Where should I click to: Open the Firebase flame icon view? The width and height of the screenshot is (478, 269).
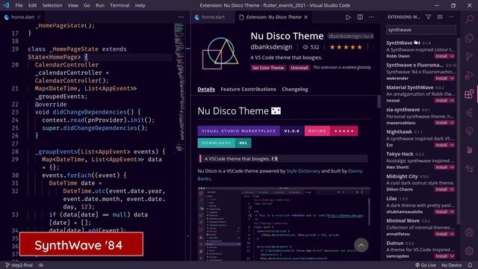470,149
